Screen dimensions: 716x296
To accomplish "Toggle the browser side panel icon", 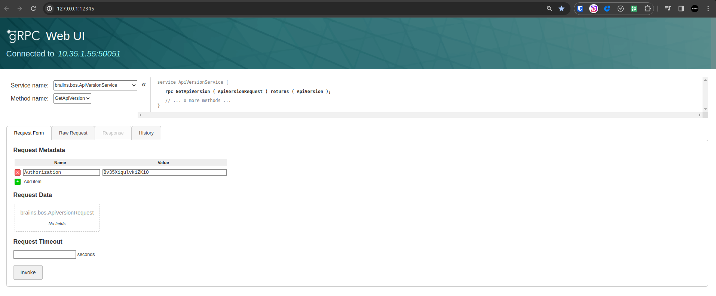I will 681,9.
